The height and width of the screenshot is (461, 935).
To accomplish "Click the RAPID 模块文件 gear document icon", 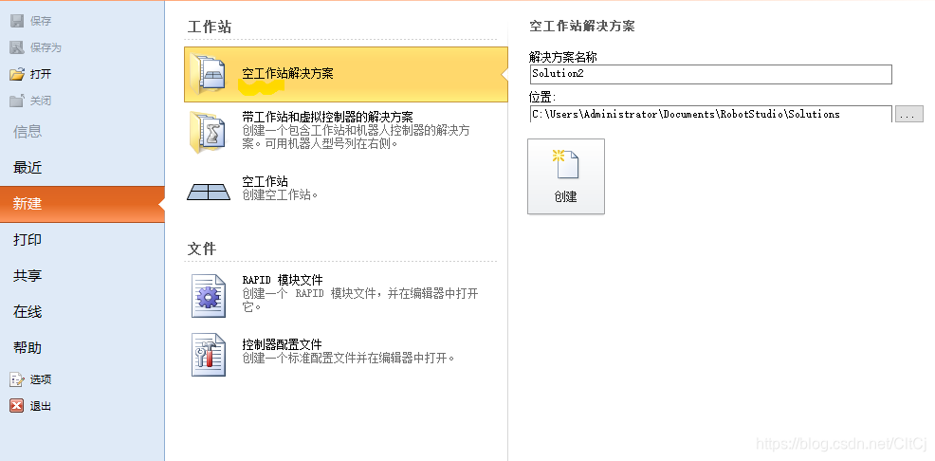I will tap(209, 295).
